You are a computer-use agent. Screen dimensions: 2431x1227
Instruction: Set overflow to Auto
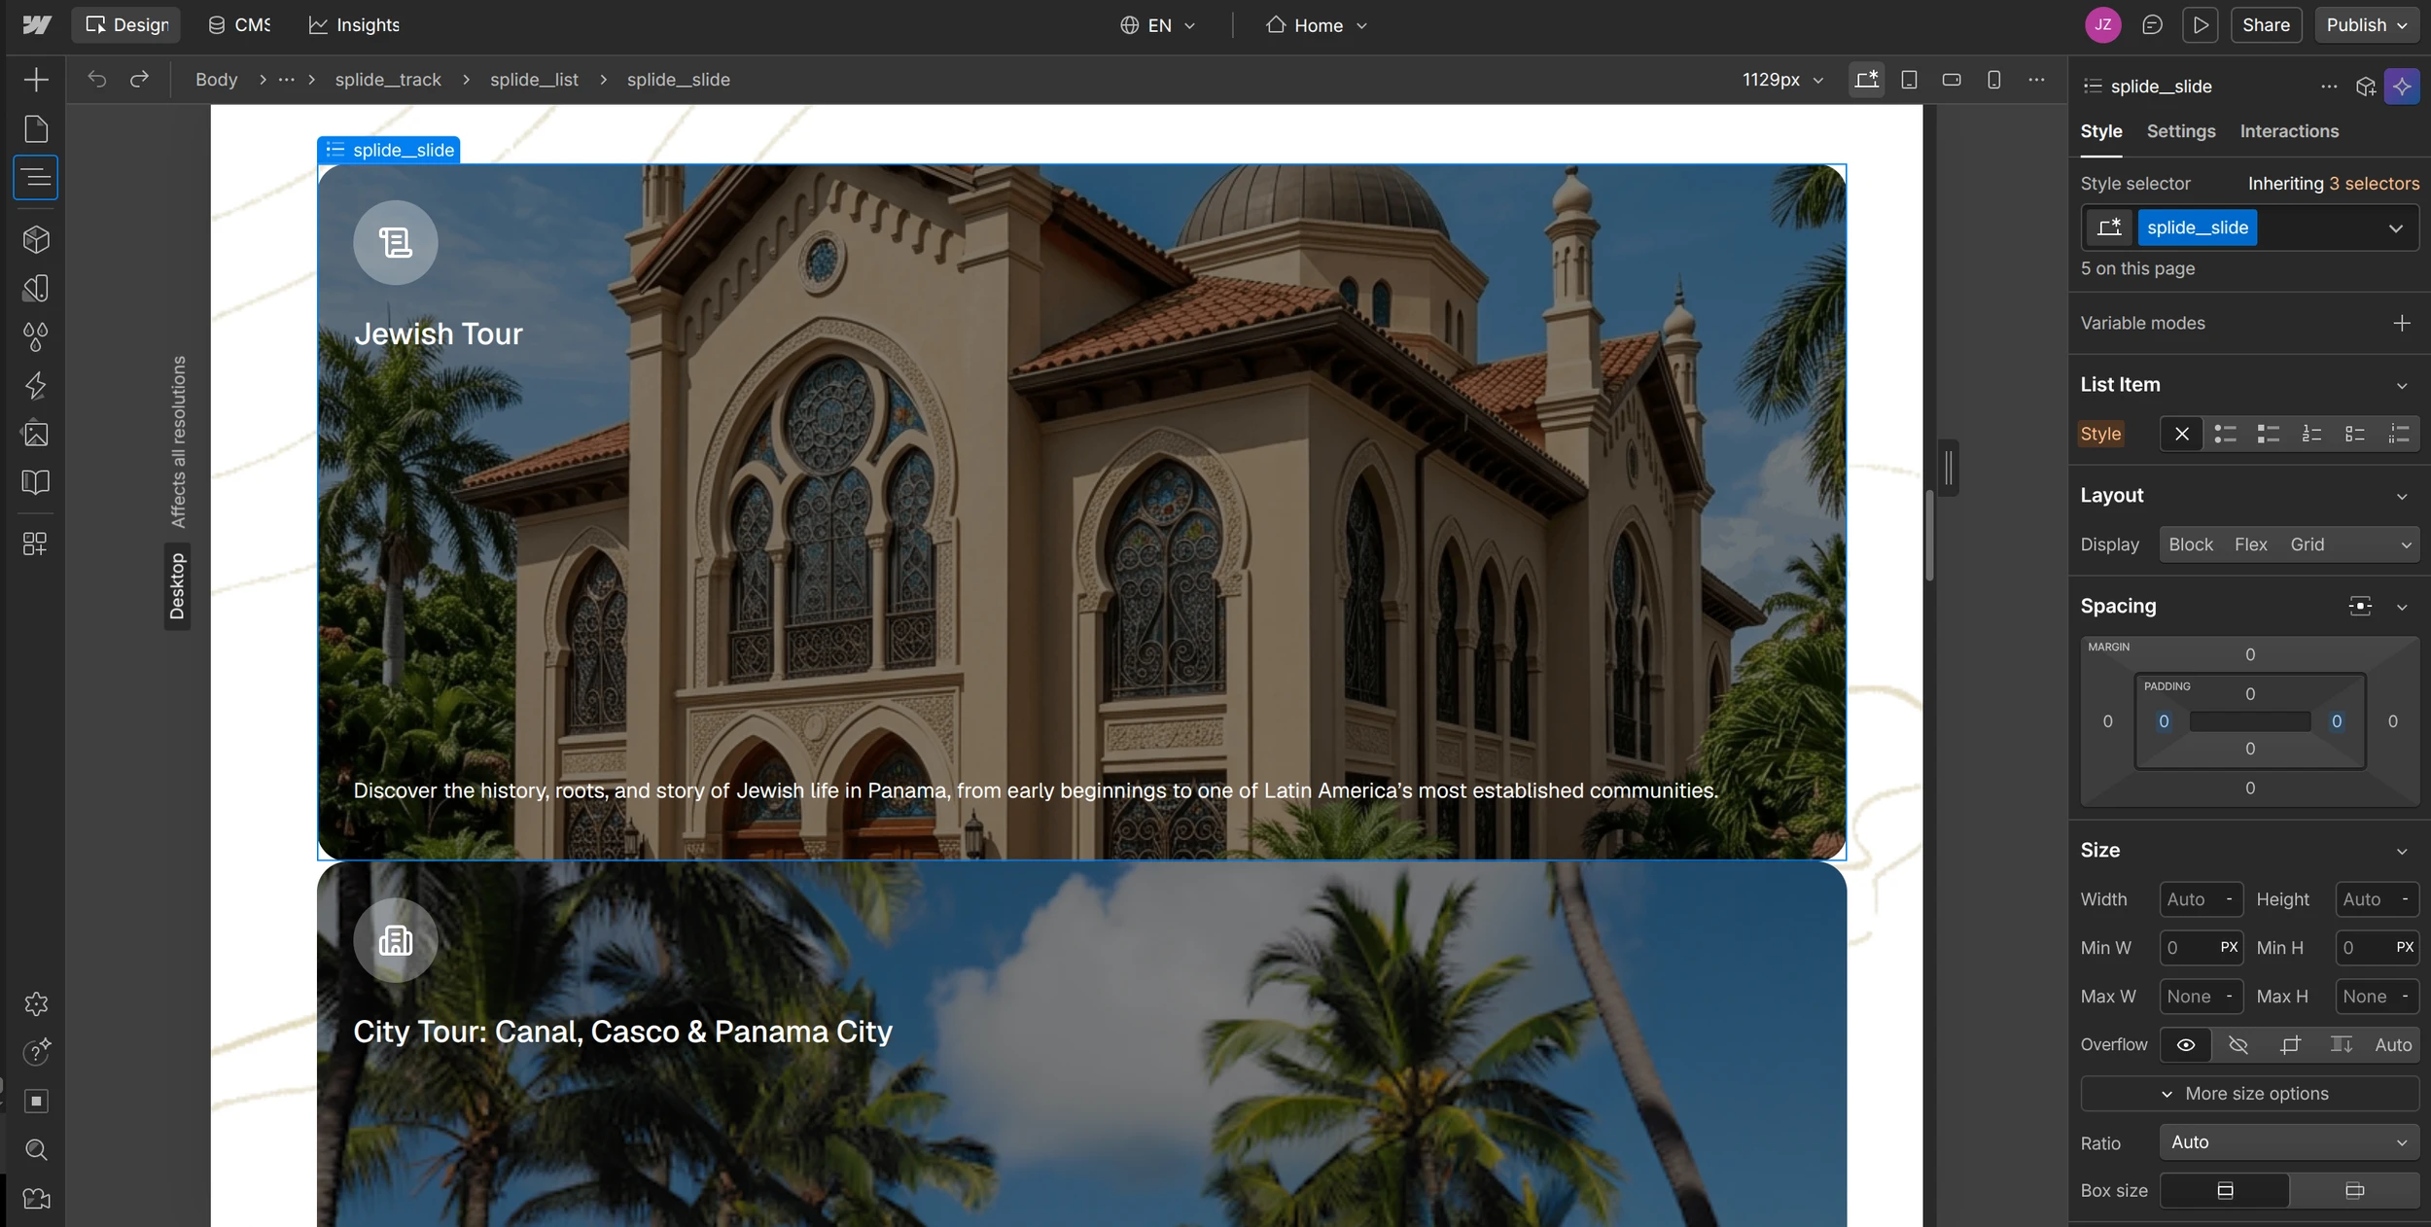click(2393, 1045)
